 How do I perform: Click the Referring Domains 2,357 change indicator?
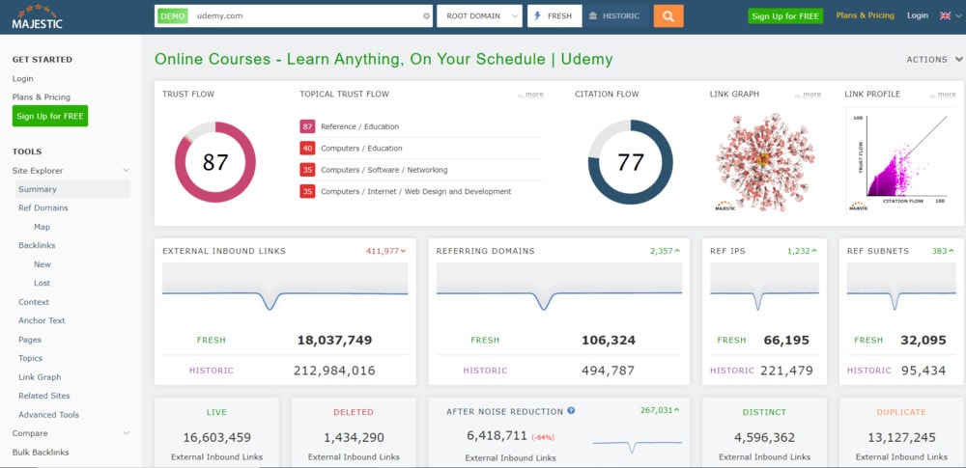click(x=666, y=251)
